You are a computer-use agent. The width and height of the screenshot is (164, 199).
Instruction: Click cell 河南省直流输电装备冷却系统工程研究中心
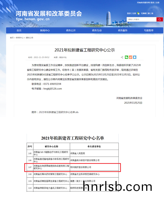[x=51, y=160]
